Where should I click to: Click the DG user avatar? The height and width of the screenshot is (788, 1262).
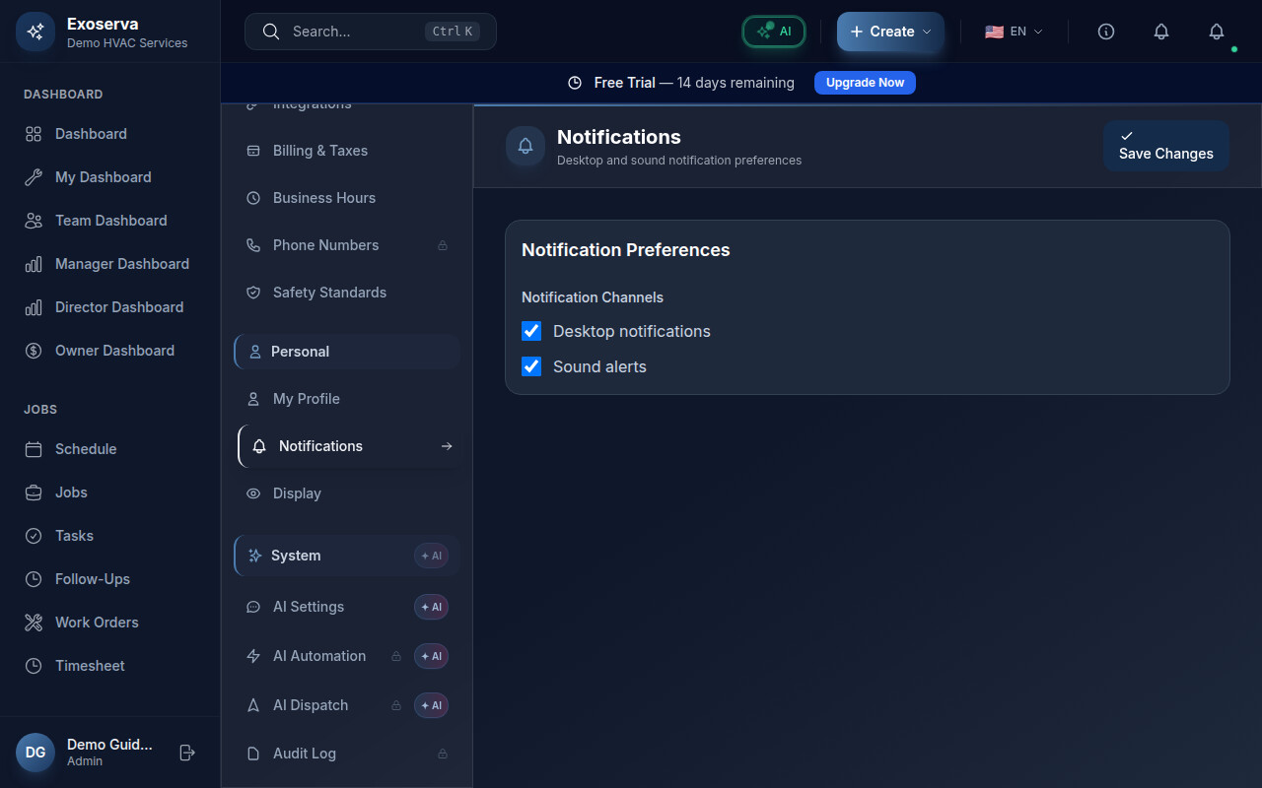tap(35, 753)
